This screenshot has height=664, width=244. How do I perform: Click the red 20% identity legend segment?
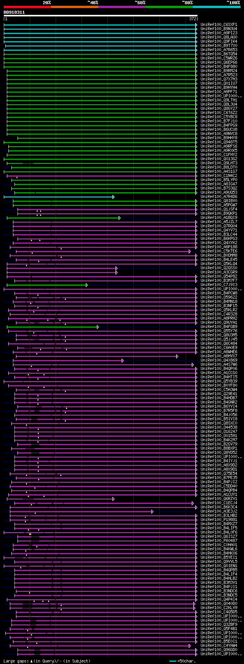[27, 6]
